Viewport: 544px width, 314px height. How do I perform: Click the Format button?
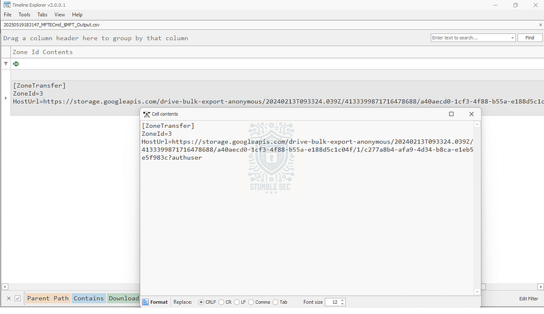(x=155, y=302)
